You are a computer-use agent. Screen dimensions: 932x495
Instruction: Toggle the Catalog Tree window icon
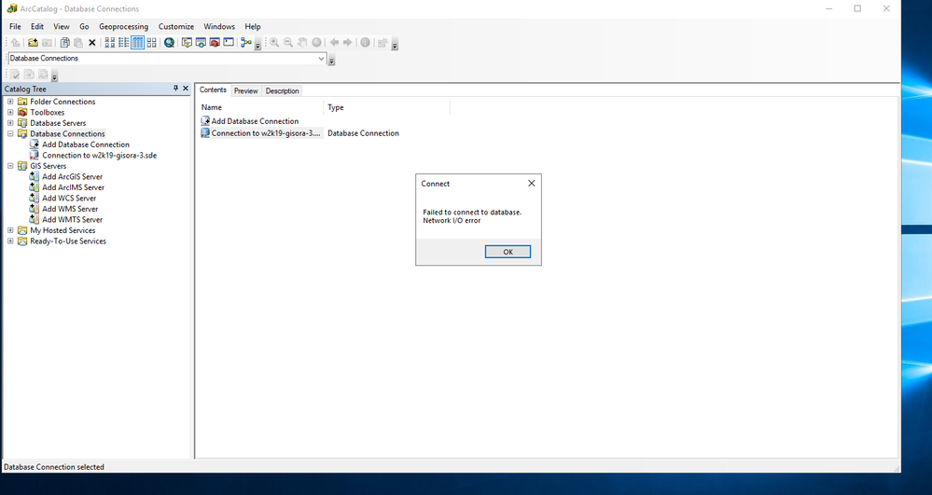tap(187, 42)
